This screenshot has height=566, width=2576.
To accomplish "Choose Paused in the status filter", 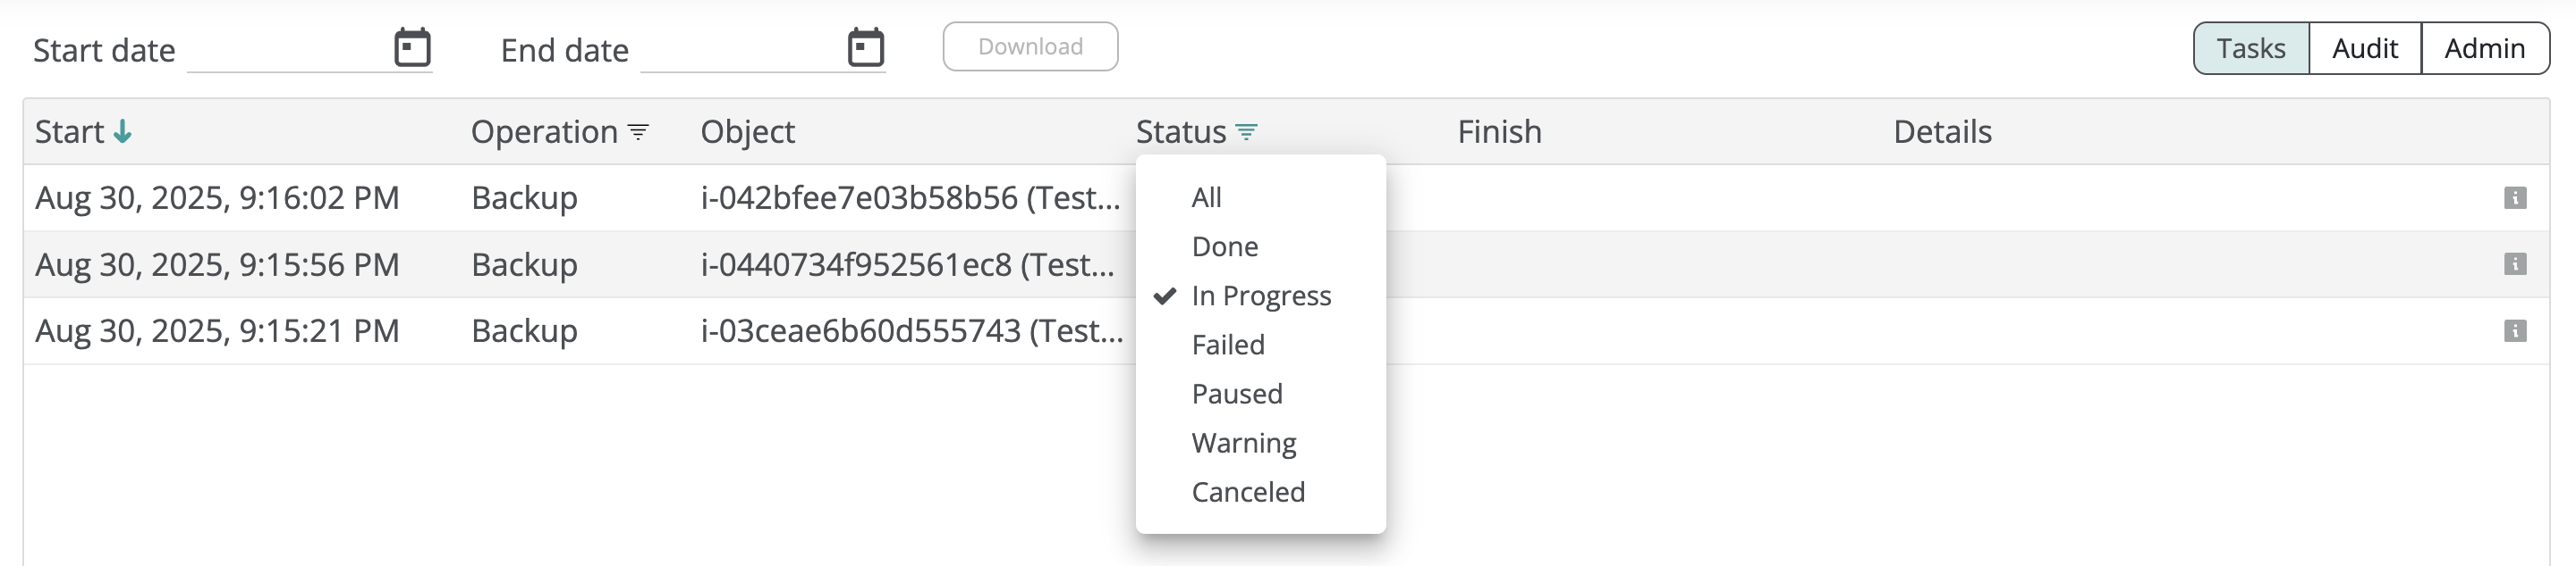I will point(1237,394).
